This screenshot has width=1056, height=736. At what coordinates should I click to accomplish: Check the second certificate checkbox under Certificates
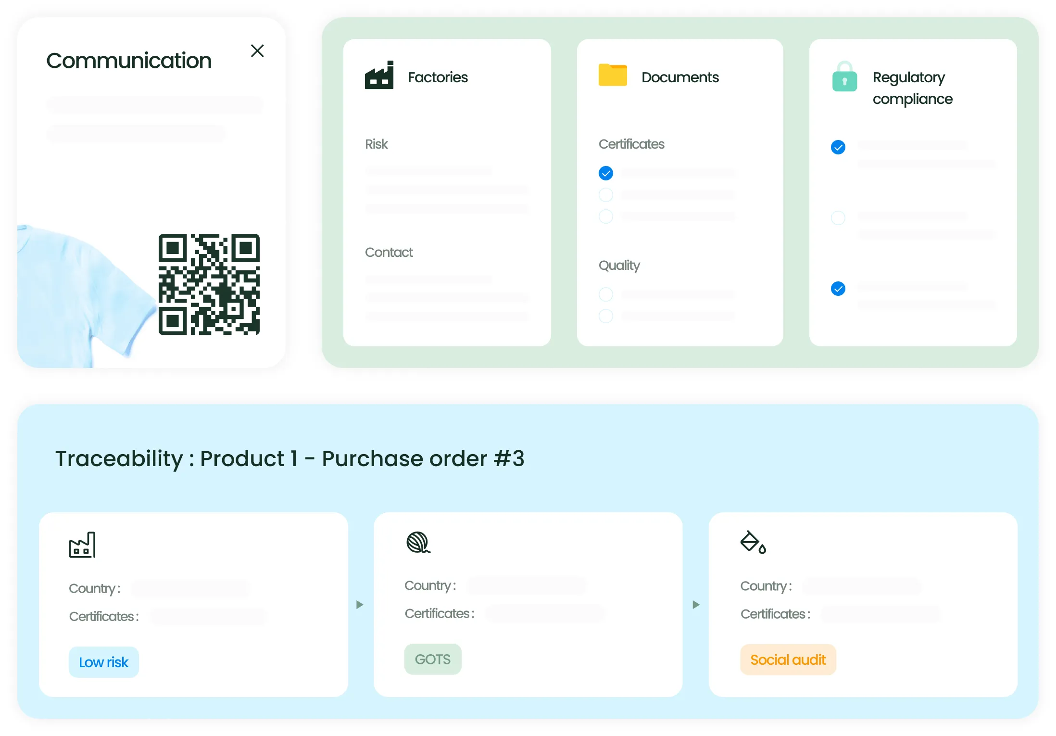point(605,194)
